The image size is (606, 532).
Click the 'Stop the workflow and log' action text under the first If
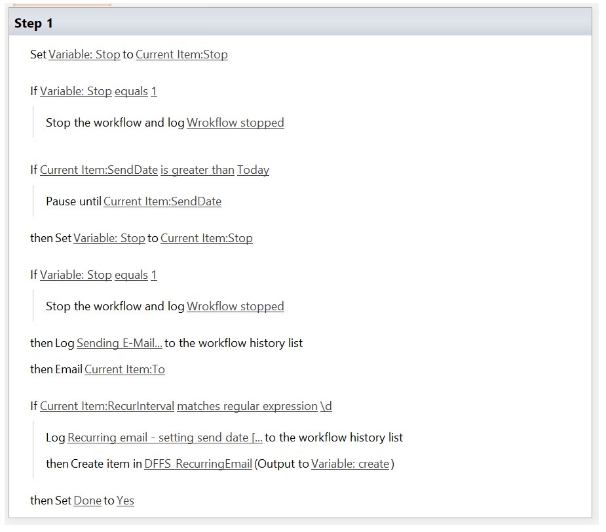(115, 123)
